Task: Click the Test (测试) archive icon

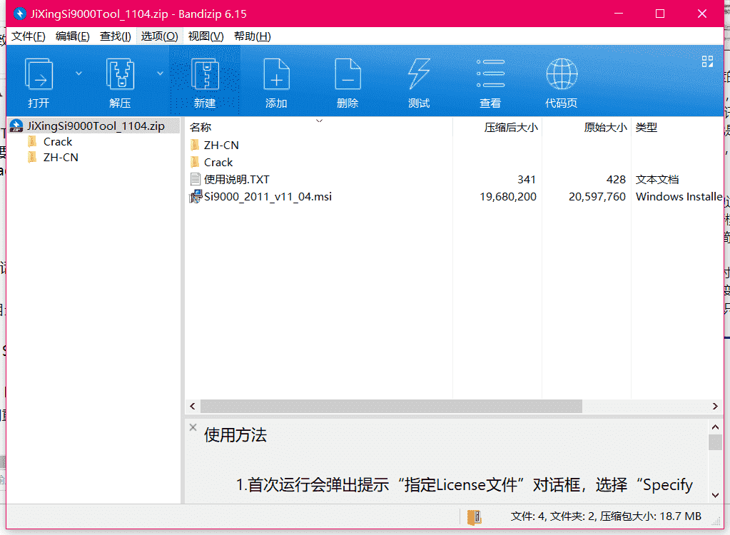Action: tap(419, 74)
